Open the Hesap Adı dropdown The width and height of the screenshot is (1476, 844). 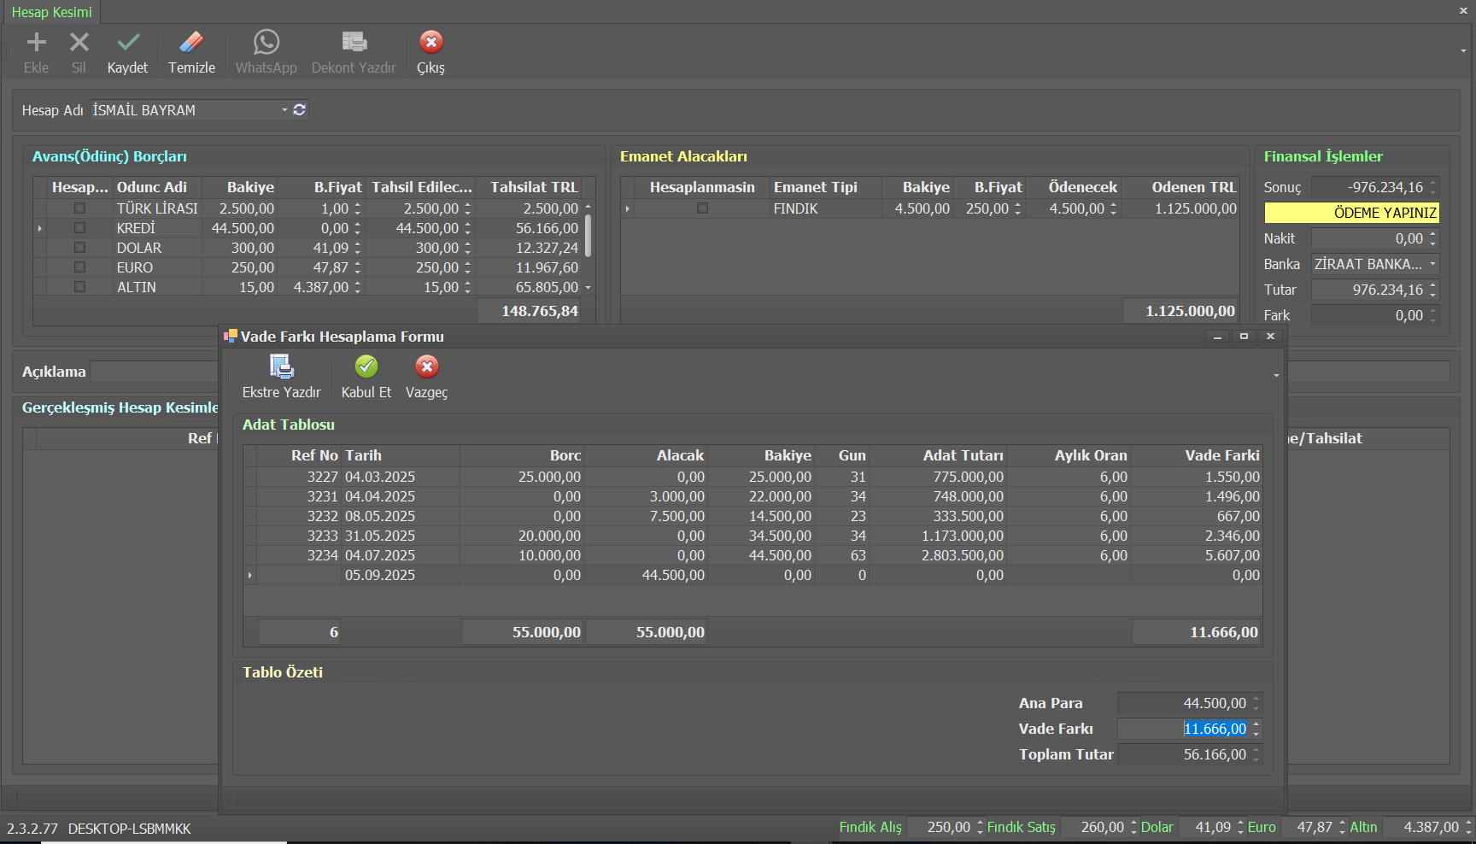pos(284,110)
